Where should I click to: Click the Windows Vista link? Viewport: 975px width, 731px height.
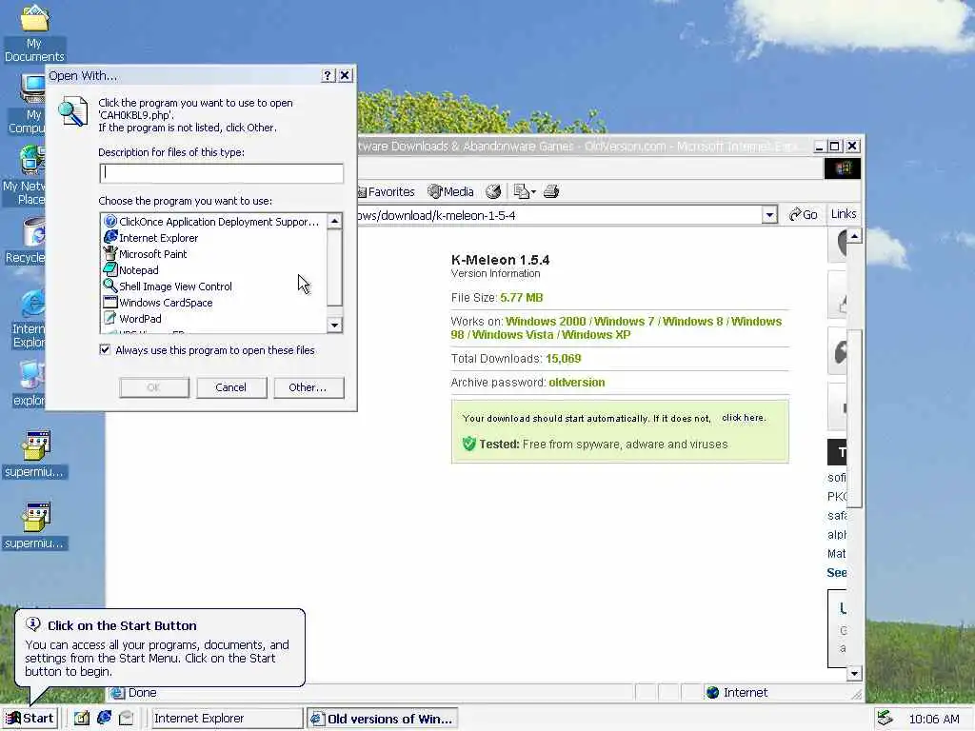(512, 334)
